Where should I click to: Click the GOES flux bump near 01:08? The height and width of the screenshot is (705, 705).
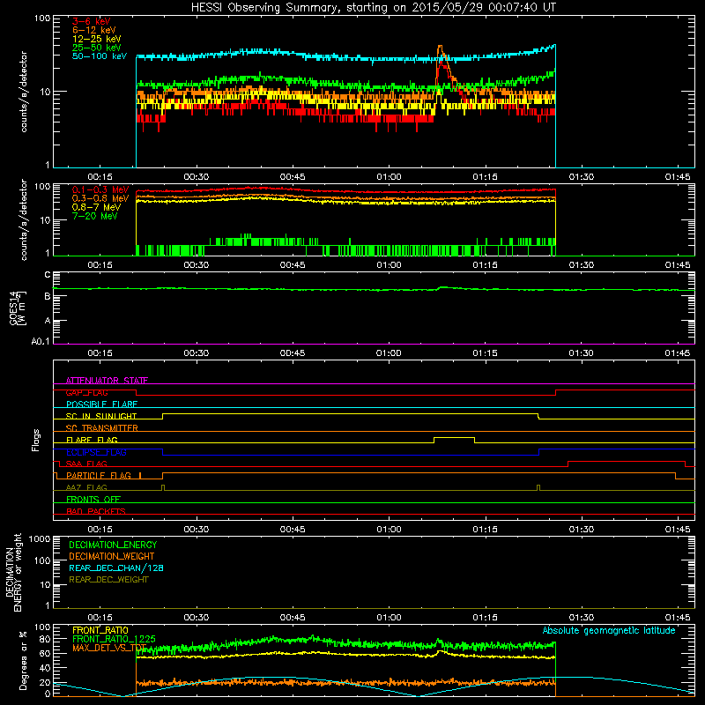pos(443,287)
